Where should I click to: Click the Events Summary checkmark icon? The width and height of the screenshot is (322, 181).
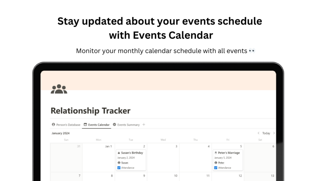click(114, 125)
